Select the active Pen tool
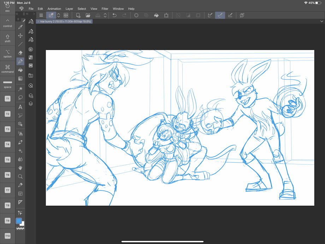The height and width of the screenshot is (244, 325). point(20,61)
